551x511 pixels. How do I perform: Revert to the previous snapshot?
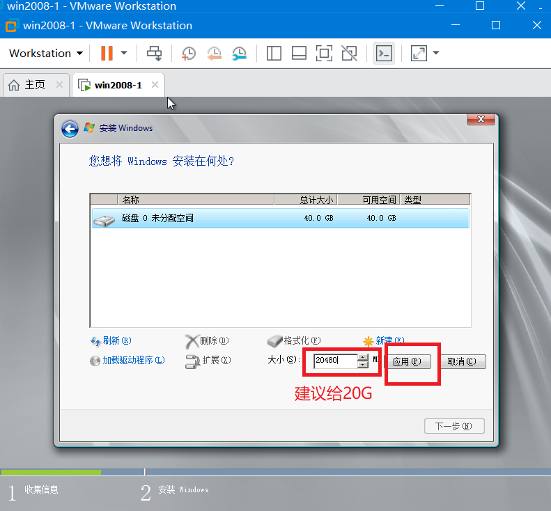[x=214, y=54]
